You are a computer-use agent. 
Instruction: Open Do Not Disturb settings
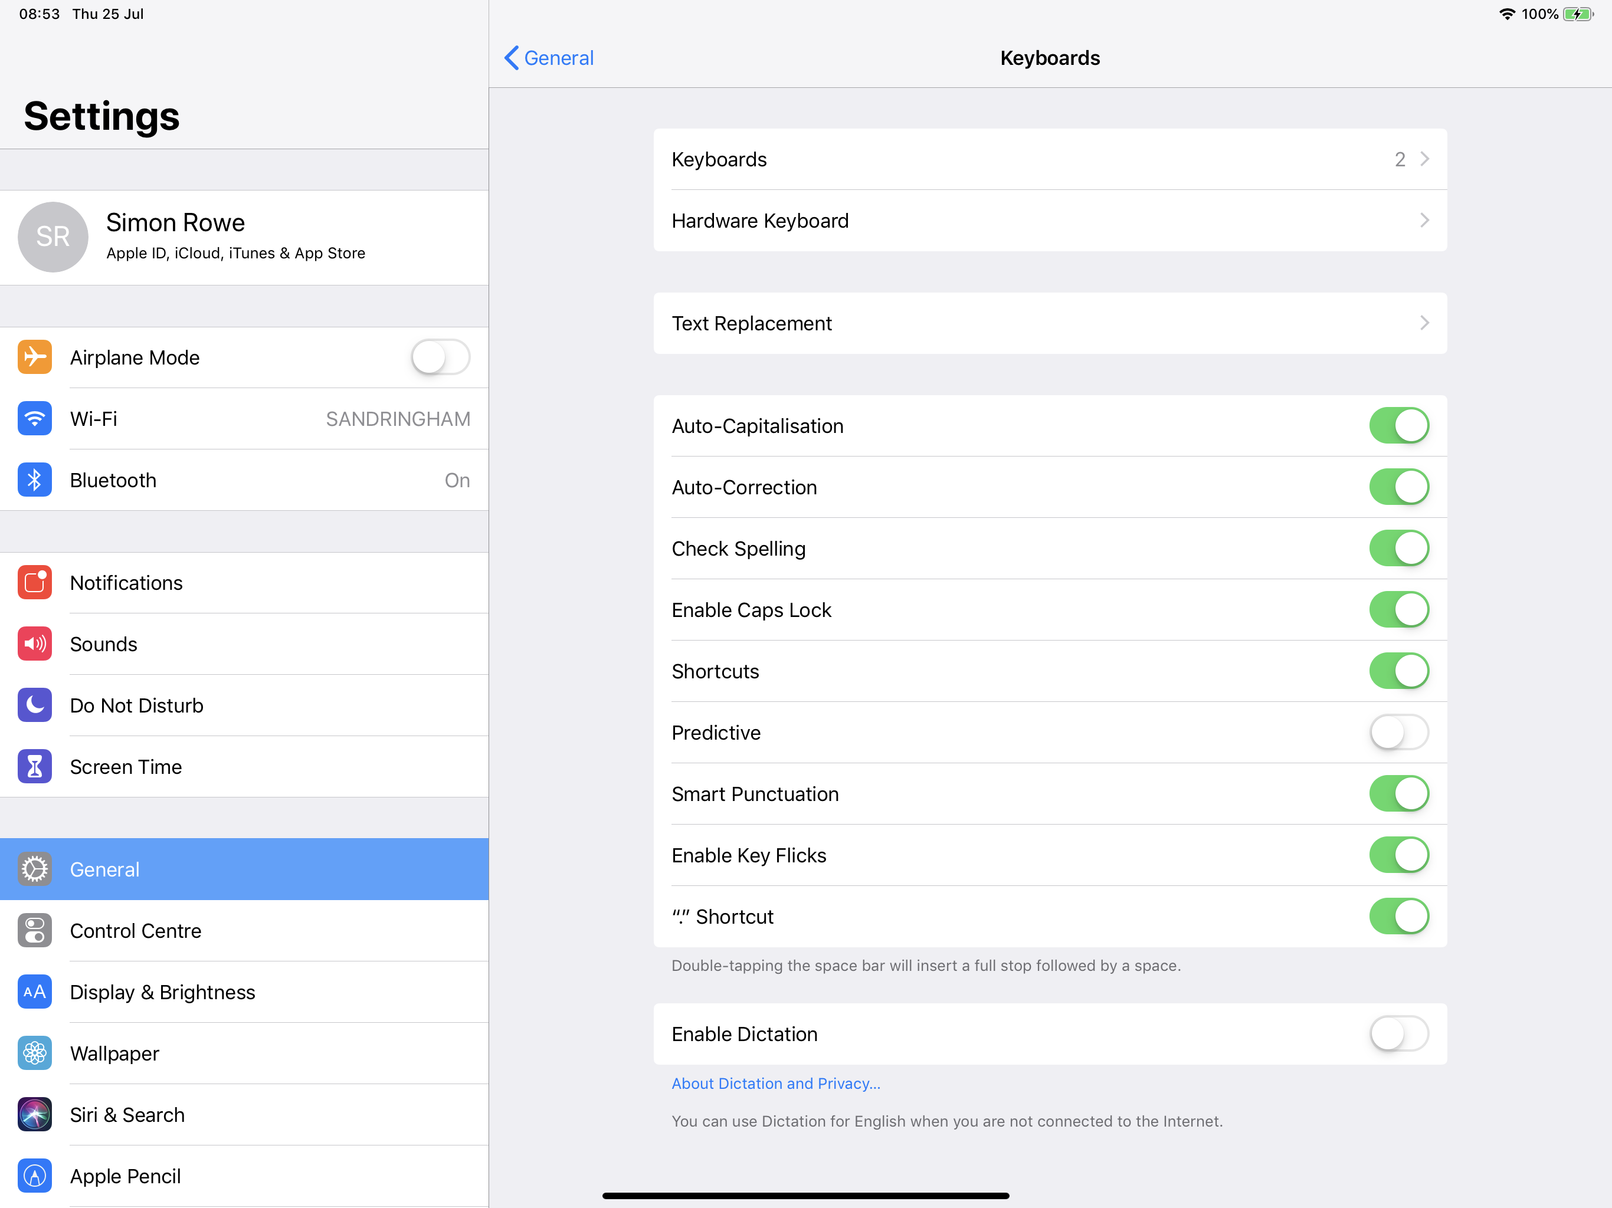click(244, 704)
